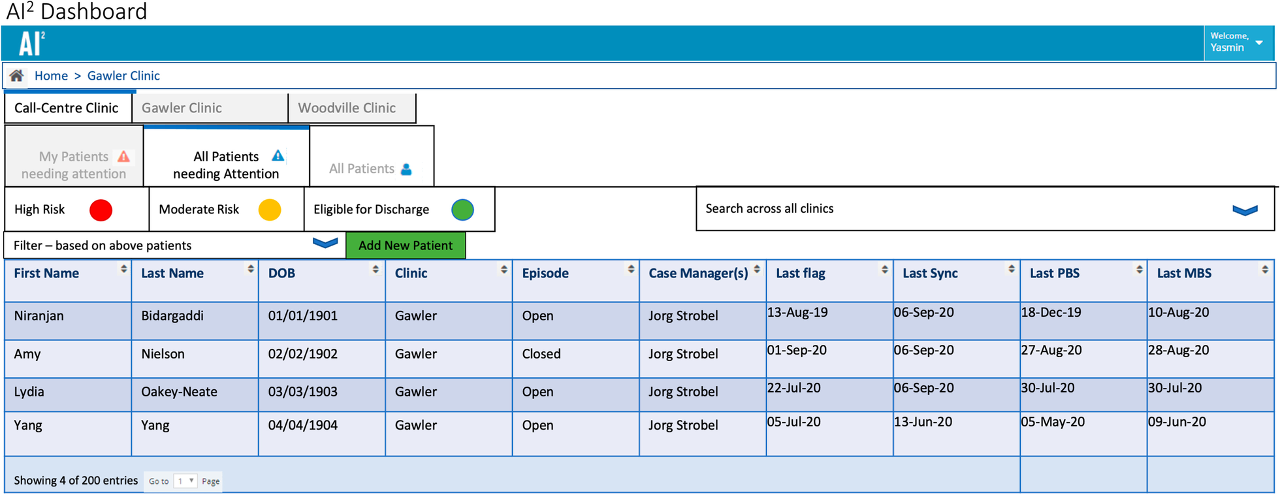Image resolution: width=1280 pixels, height=495 pixels.
Task: Click the person icon beside All Patients
Action: coord(406,169)
